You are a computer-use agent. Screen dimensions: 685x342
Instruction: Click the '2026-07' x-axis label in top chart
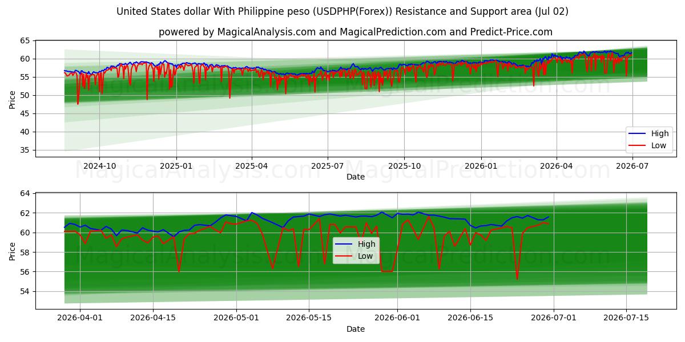tap(632, 166)
